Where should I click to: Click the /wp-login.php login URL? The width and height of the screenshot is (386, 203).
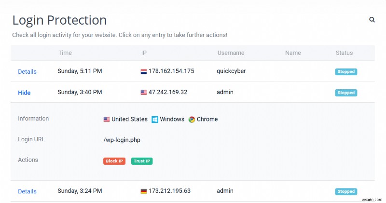pyautogui.click(x=122, y=140)
